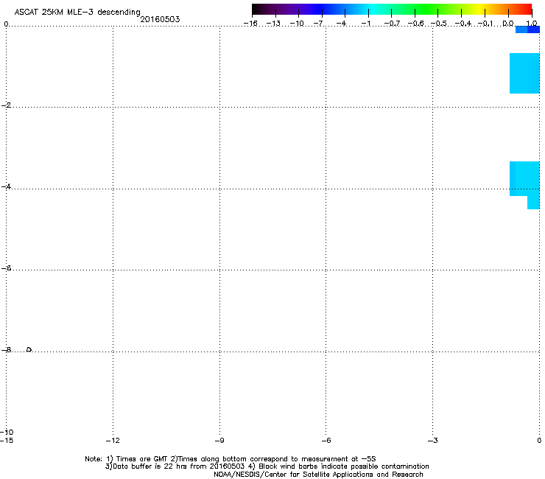Click the footnote line beginning 'Note: 1) Times are GMT'
545x479 pixels.
click(231, 459)
